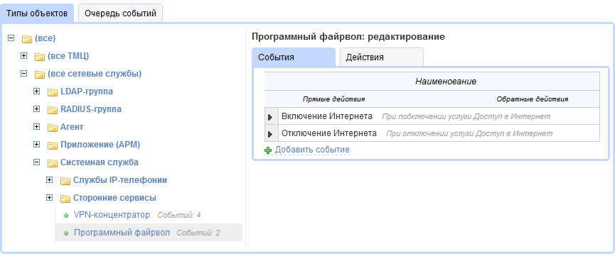Image resolution: width=615 pixels, height=256 pixels.
Task: Select the Приложение (АРМ) label
Action: (100, 145)
